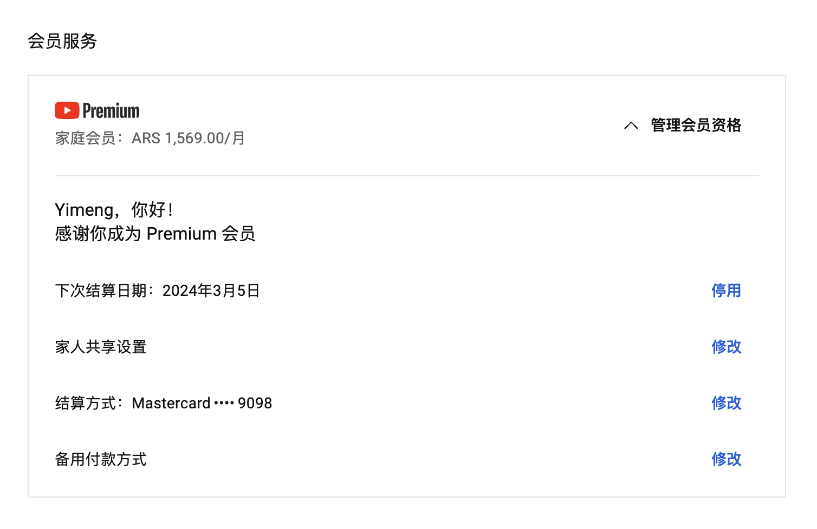
Task: Click the Premium wordmark next to logo
Action: point(111,111)
